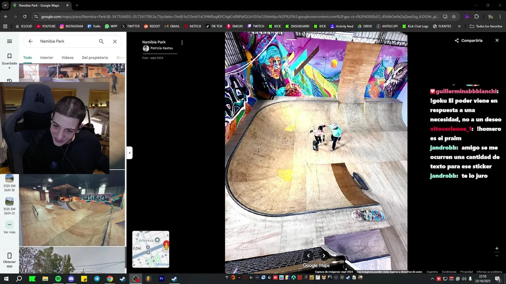The image size is (506, 284).
Task: Open Spotify from taskbar
Action: point(58,279)
